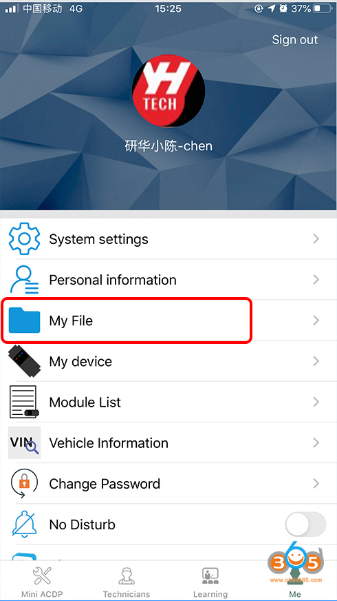Select the Change Password lock icon

(x=24, y=484)
